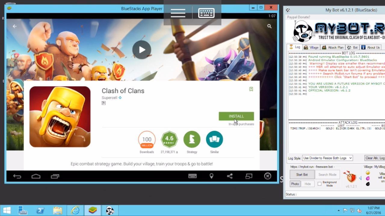Toggle keyboard icon in BlueStacks bottom bar
385x216 pixels.
(x=192, y=176)
